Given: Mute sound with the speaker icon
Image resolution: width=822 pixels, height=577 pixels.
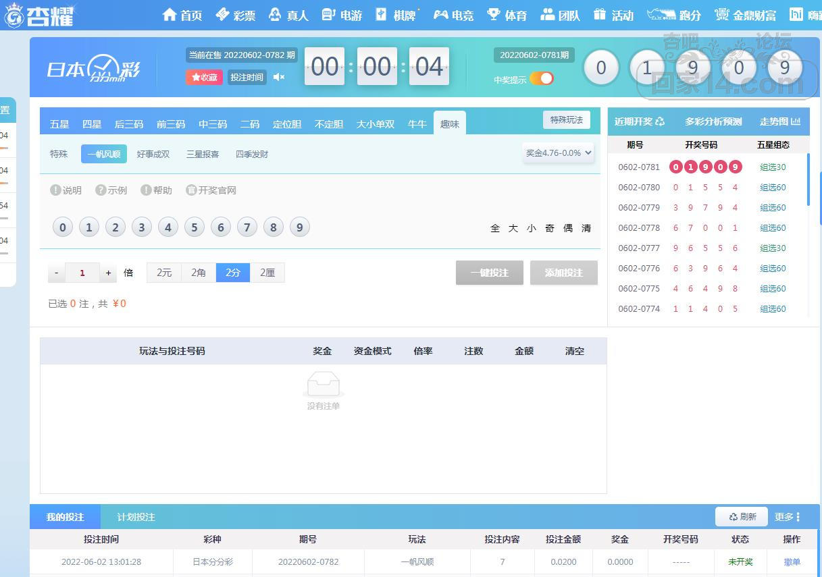Looking at the screenshot, I should coord(278,78).
